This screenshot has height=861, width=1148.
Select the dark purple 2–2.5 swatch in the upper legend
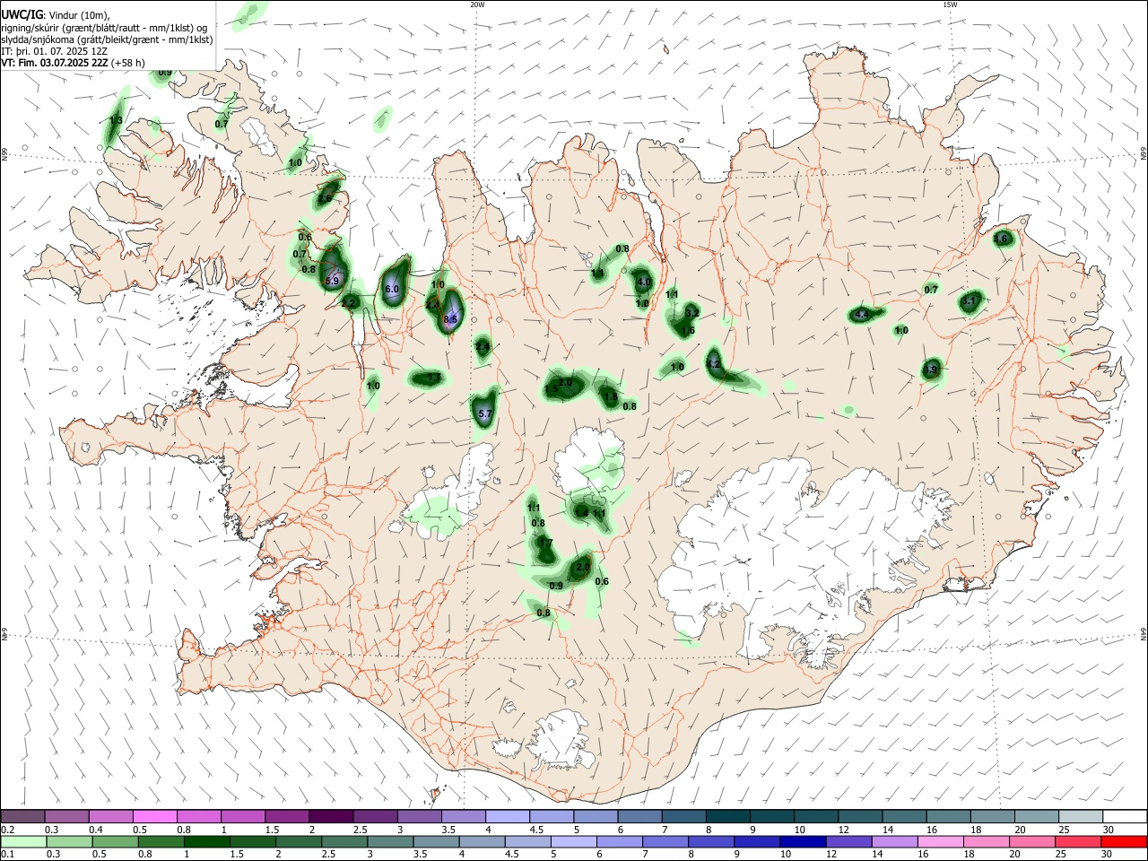coord(331,816)
